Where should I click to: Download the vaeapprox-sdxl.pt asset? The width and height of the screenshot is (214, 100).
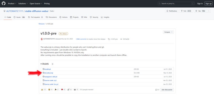click(x=51, y=77)
